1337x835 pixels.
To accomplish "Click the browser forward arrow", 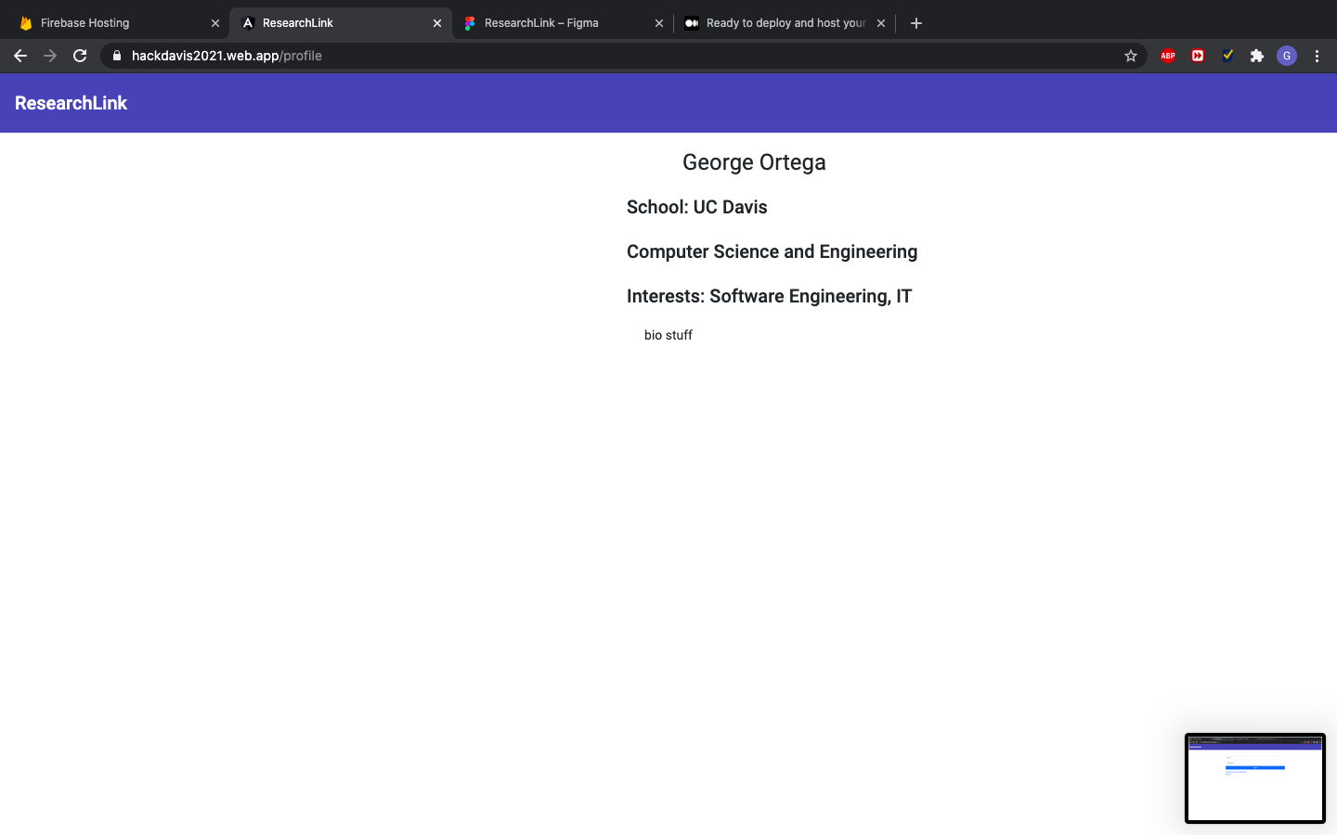I will coord(50,56).
